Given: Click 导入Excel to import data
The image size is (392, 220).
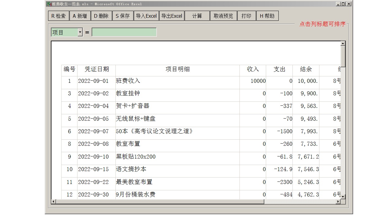Looking at the screenshot, I should point(146,16).
